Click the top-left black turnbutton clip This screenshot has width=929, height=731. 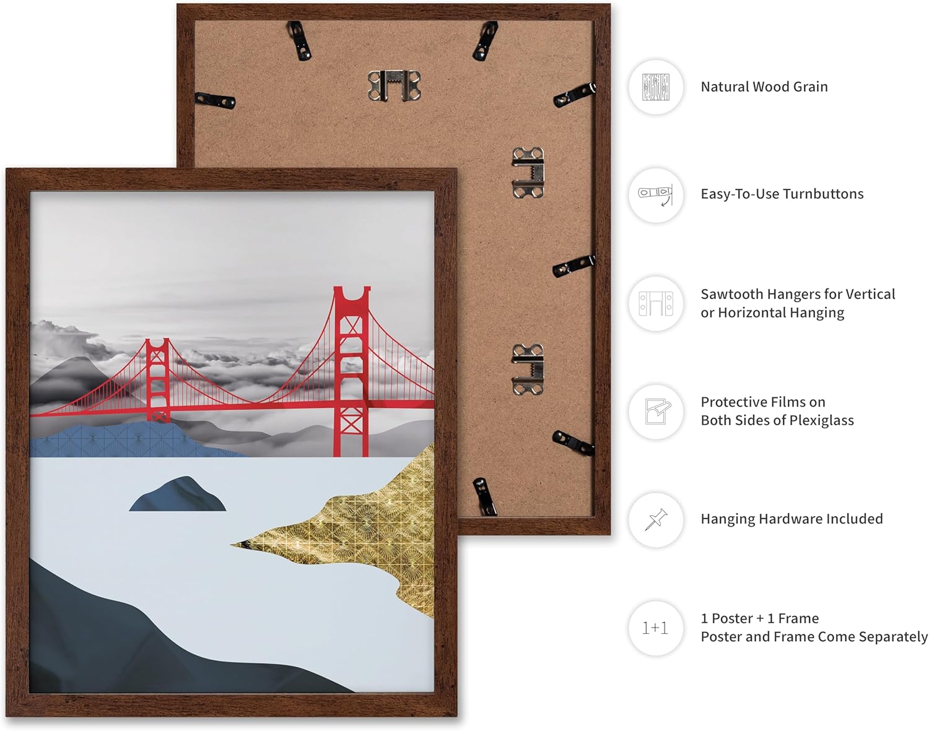(x=299, y=40)
